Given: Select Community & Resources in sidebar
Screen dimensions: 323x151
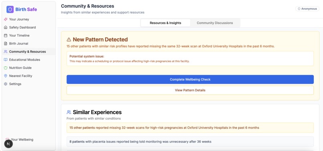Looking at the screenshot, I should point(28,52).
